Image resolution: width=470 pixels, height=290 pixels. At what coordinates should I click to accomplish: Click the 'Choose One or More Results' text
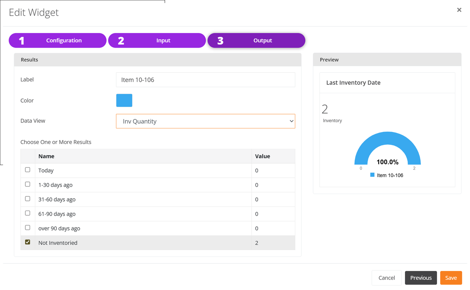[56, 142]
